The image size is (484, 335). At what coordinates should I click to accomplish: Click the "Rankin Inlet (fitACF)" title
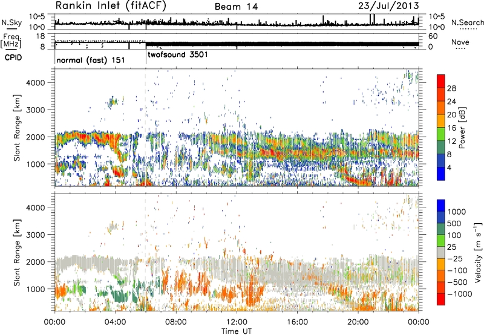tap(111, 6)
